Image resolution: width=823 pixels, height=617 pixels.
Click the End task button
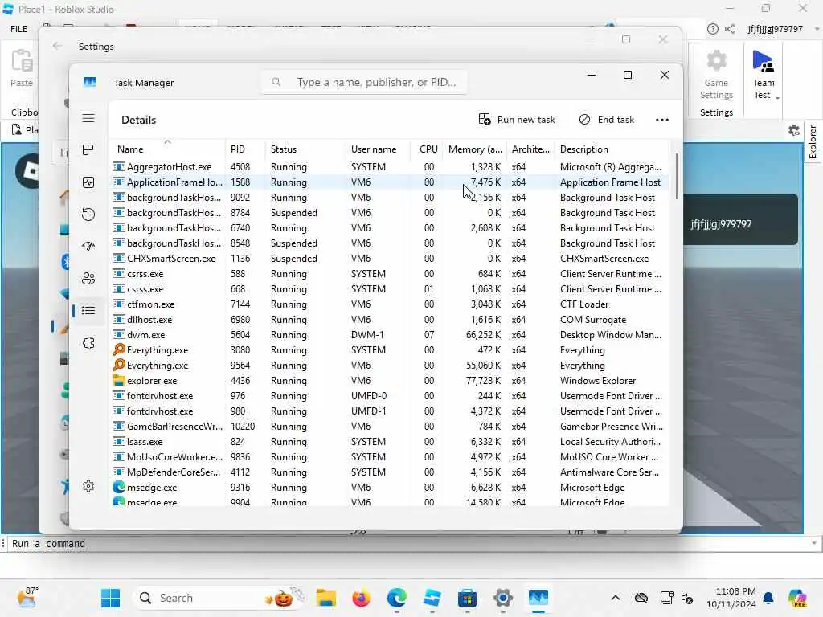[607, 120]
